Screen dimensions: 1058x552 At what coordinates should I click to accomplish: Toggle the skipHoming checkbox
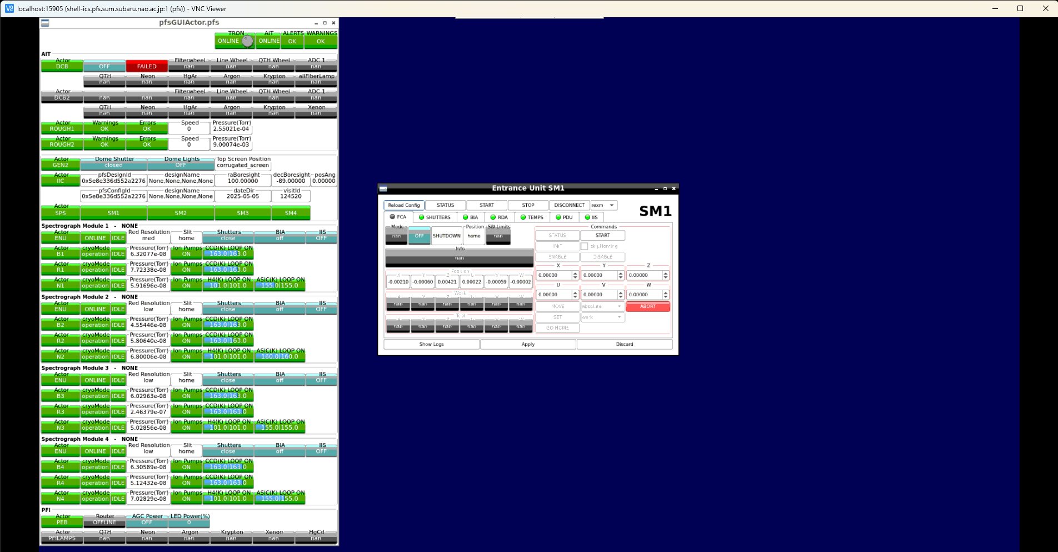click(584, 246)
